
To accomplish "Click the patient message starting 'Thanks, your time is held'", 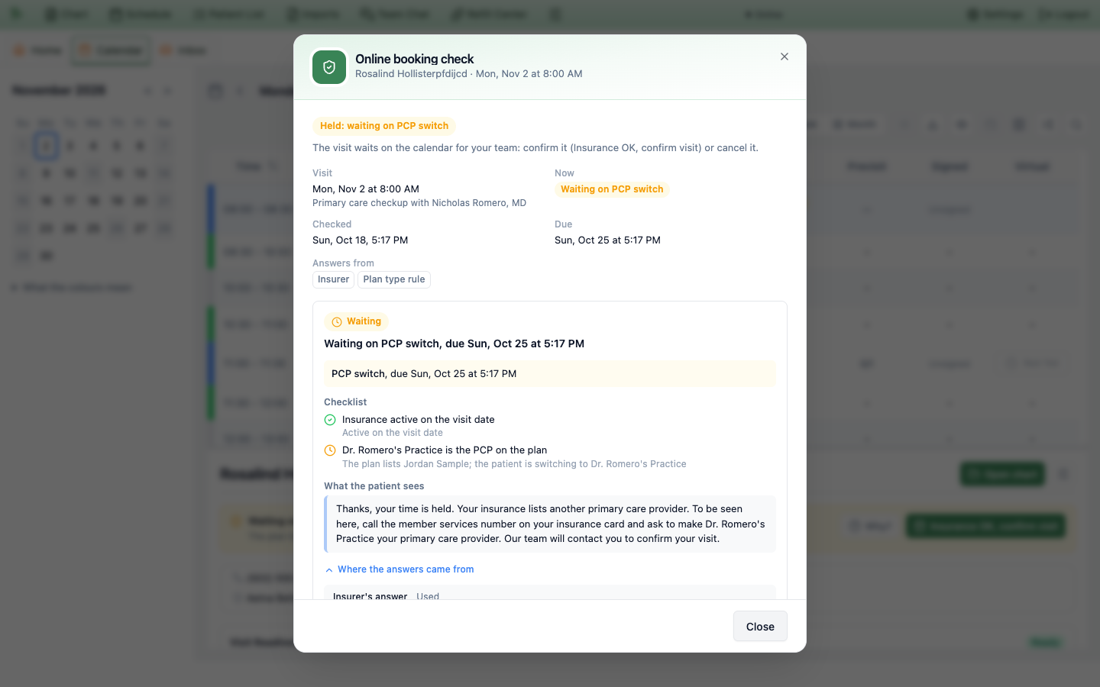I will tap(550, 524).
